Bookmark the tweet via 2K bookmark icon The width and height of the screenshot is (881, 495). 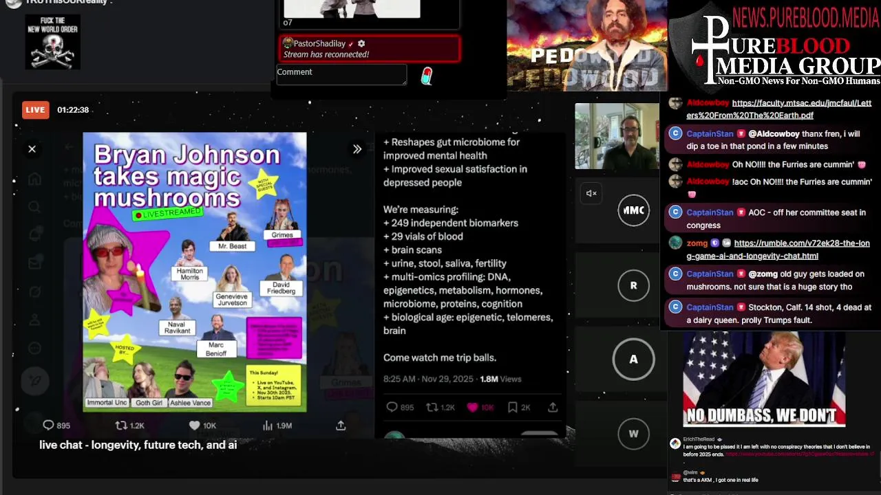tap(519, 408)
